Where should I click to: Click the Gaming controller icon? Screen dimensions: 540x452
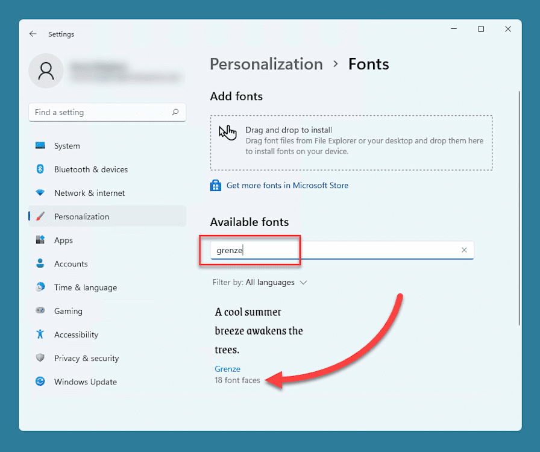41,311
